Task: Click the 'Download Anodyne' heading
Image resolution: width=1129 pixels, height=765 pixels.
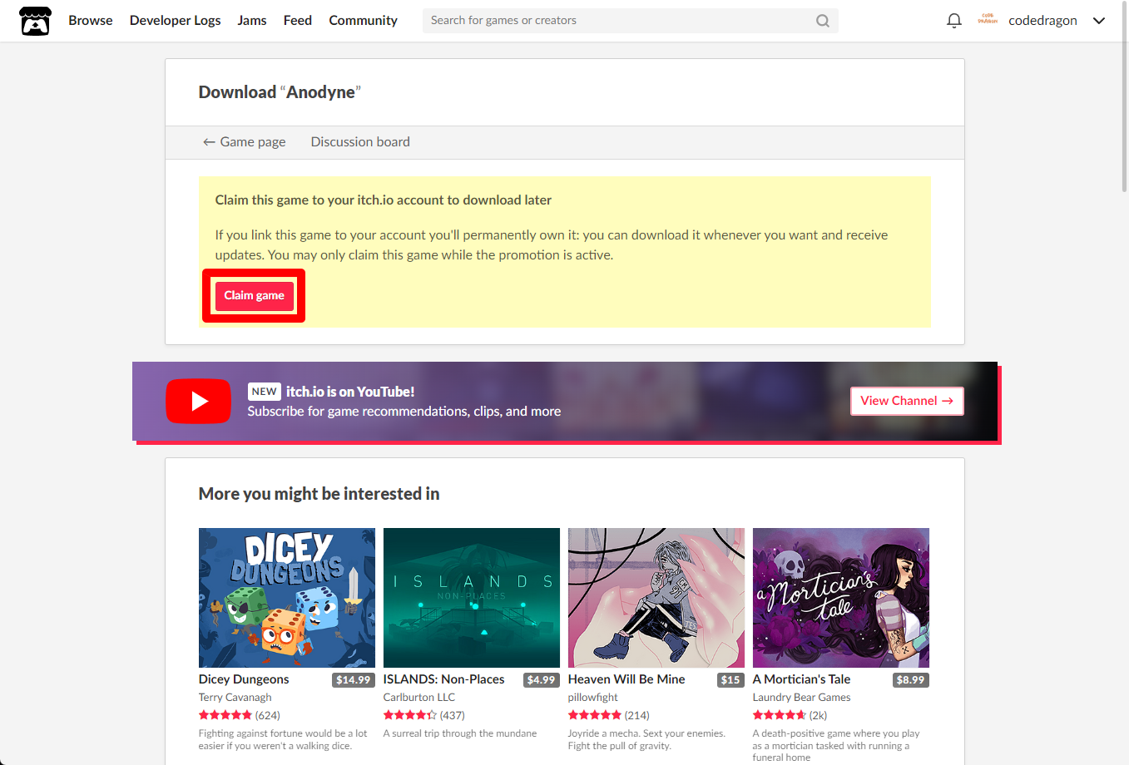Action: 280,92
